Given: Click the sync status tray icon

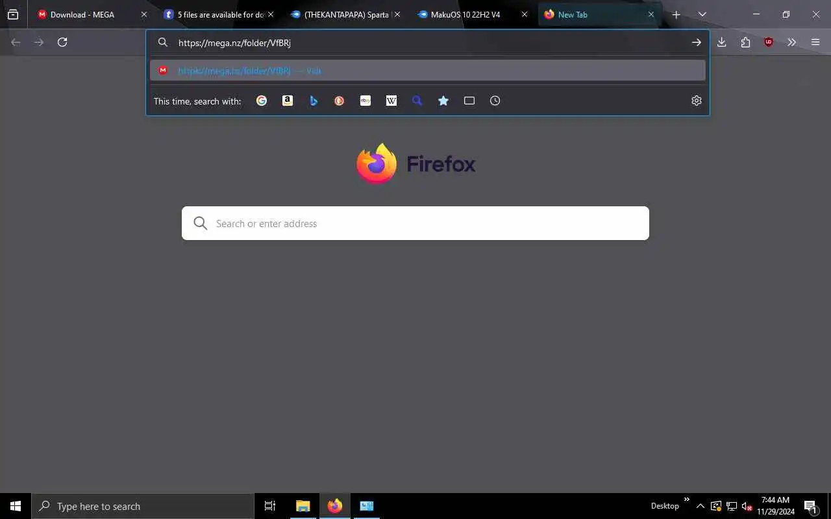Looking at the screenshot, I should [716, 506].
